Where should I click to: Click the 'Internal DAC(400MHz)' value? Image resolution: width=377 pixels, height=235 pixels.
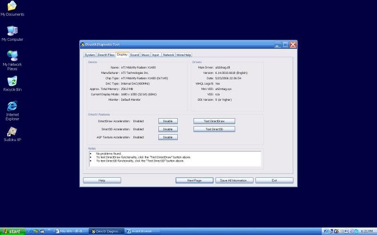(135, 84)
